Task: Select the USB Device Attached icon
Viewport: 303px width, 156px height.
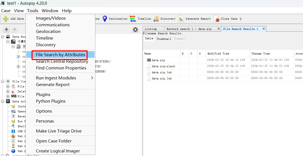Action: (13, 131)
